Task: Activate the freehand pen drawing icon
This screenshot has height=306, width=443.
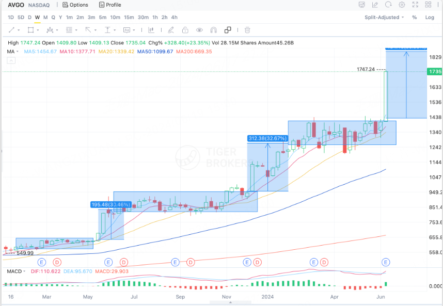Action: [171, 30]
